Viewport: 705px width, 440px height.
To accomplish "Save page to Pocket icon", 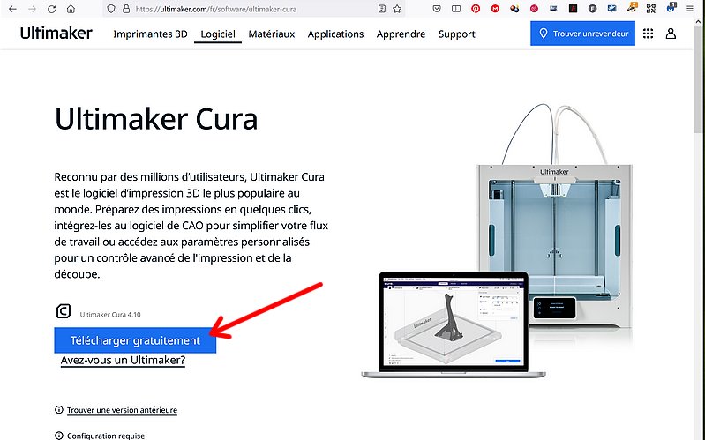I will point(437,9).
